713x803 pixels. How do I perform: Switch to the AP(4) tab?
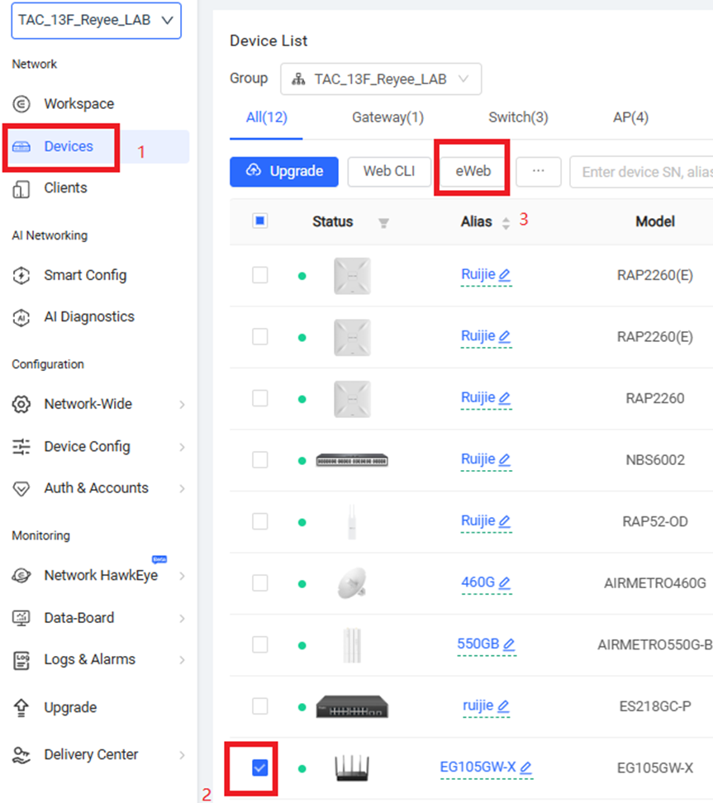[x=630, y=118]
